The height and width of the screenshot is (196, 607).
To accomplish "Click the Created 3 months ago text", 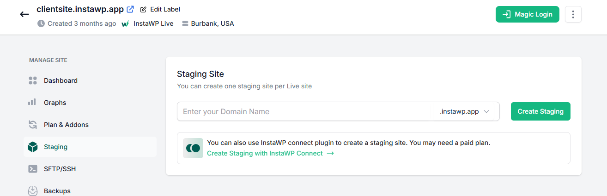I will coord(82,23).
